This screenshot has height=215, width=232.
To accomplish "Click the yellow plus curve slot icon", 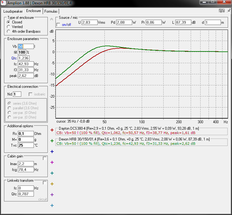I will (x=52, y=184).
